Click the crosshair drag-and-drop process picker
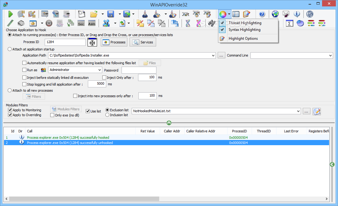This screenshot has width=338, height=206. click(x=92, y=42)
